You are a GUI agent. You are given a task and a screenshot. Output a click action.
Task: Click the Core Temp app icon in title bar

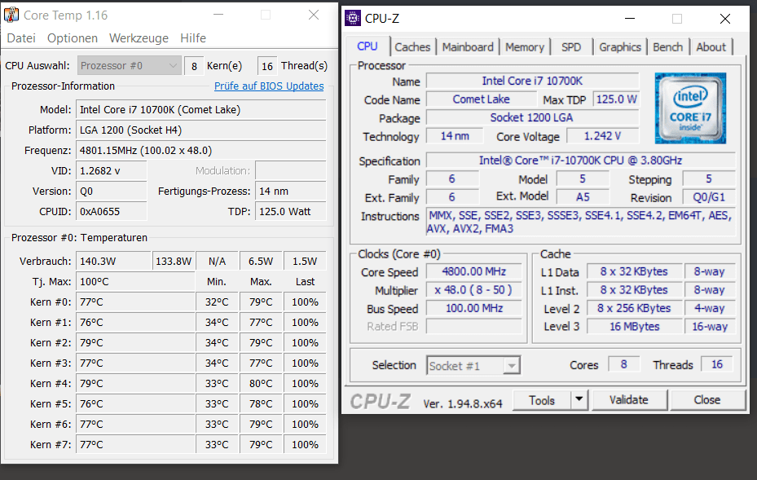(x=11, y=15)
